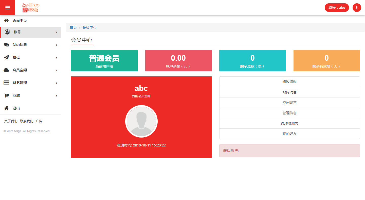The height and width of the screenshot is (200, 365).
Task: Click the 您好，abc greeting button
Action: coord(337,7)
